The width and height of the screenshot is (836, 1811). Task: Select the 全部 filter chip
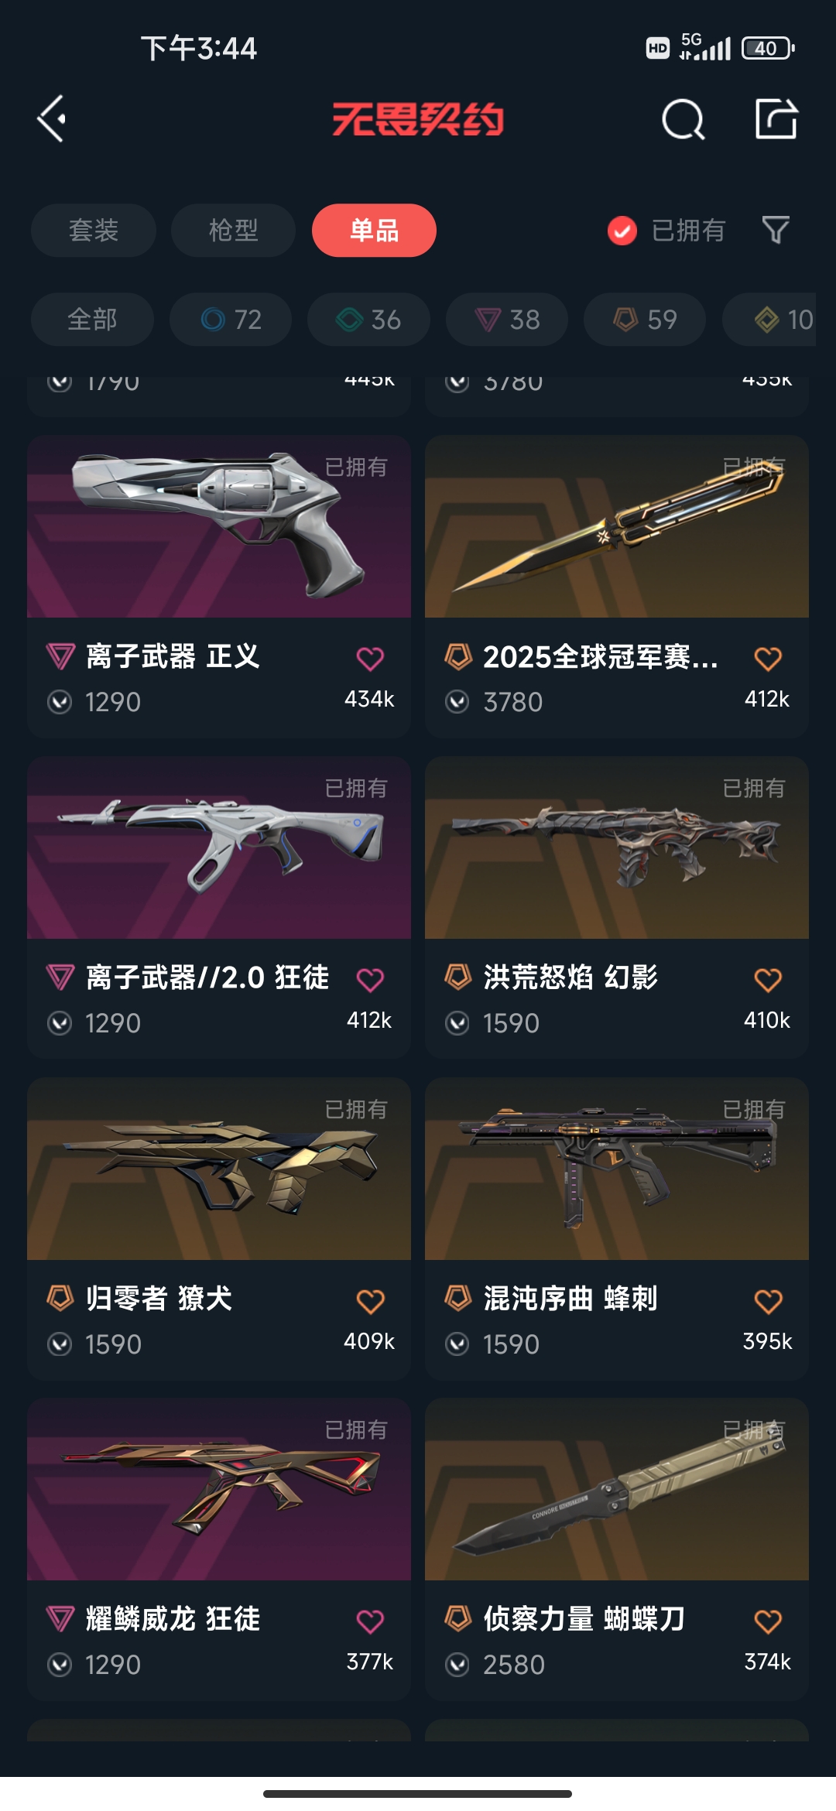coord(92,319)
